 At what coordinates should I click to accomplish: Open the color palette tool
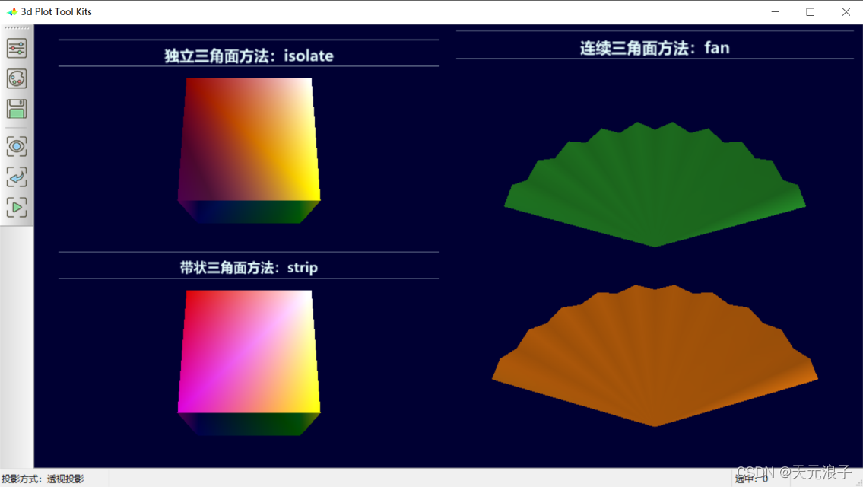tap(17, 79)
